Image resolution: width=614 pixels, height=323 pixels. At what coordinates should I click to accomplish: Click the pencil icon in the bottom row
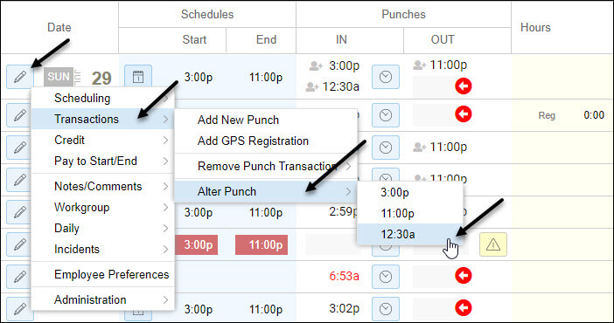coord(20,309)
